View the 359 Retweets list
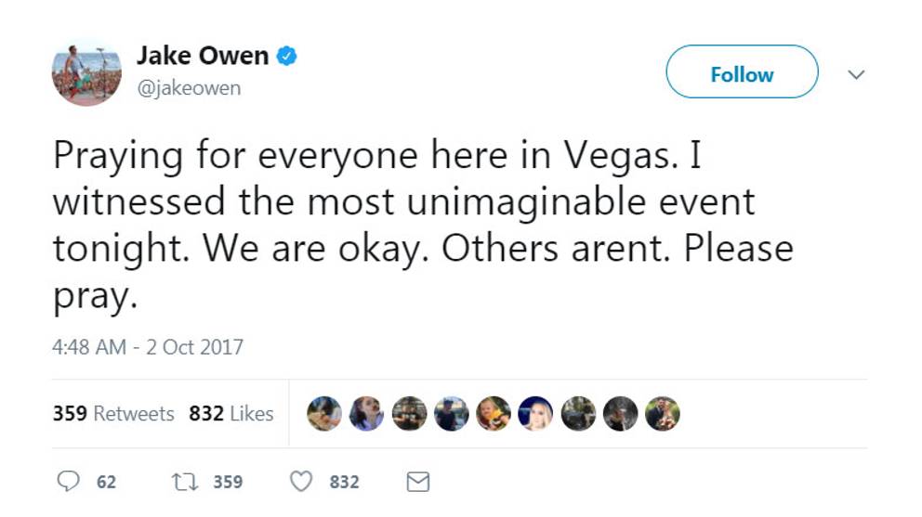 [x=113, y=414]
